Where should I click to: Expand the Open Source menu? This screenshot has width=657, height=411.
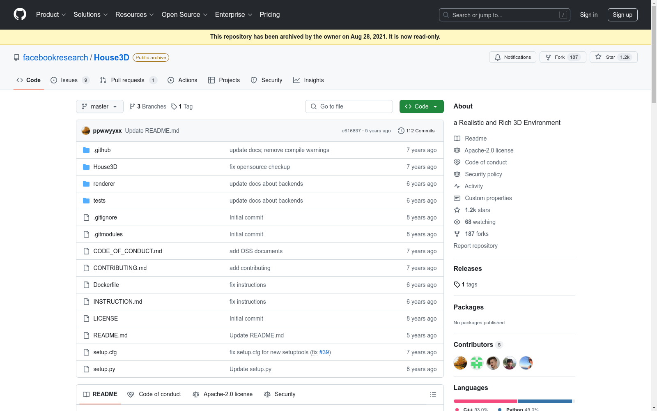(x=185, y=15)
